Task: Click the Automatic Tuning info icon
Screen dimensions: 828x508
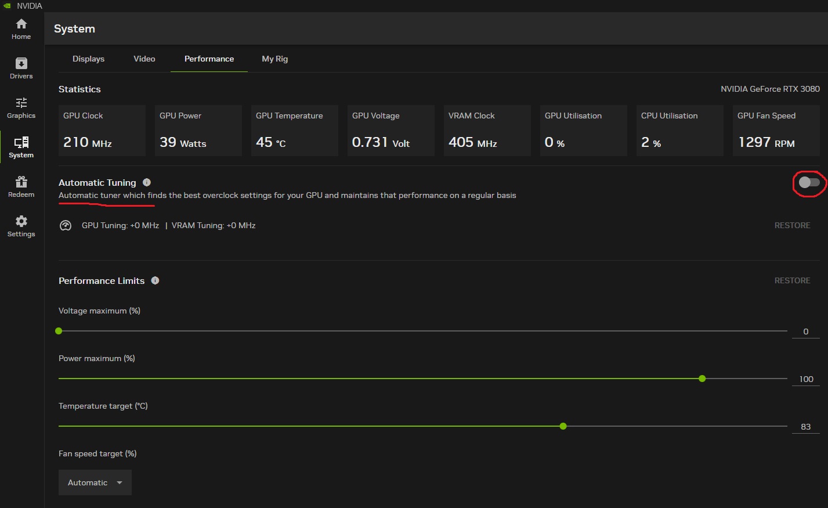Action: pos(147,182)
